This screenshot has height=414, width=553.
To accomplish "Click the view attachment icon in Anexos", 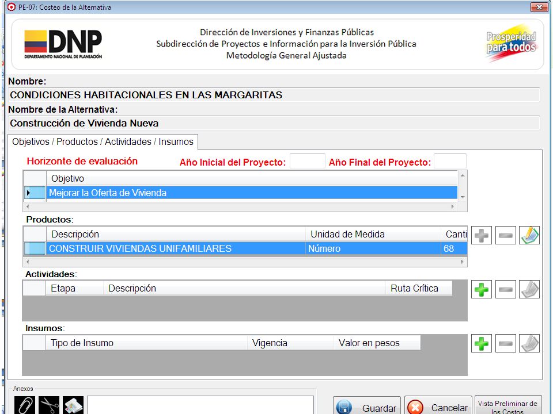I will pos(73,405).
